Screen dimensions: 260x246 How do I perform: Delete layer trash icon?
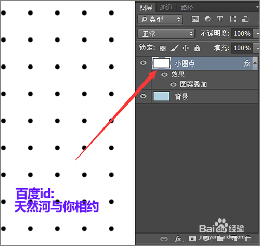(x=248, y=239)
